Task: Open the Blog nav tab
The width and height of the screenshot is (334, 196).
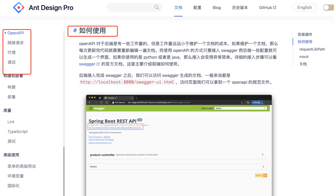Action: coord(216,8)
